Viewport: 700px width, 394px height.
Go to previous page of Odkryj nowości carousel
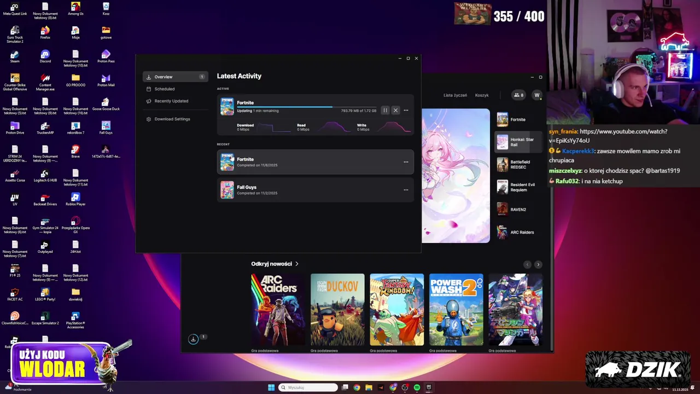click(x=527, y=264)
